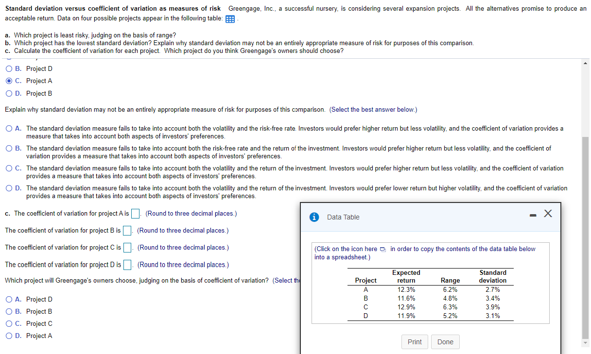Viewport: 591px width, 354px height.
Task: Choose explanation option B mentioning return of the investment
Action: 8,148
